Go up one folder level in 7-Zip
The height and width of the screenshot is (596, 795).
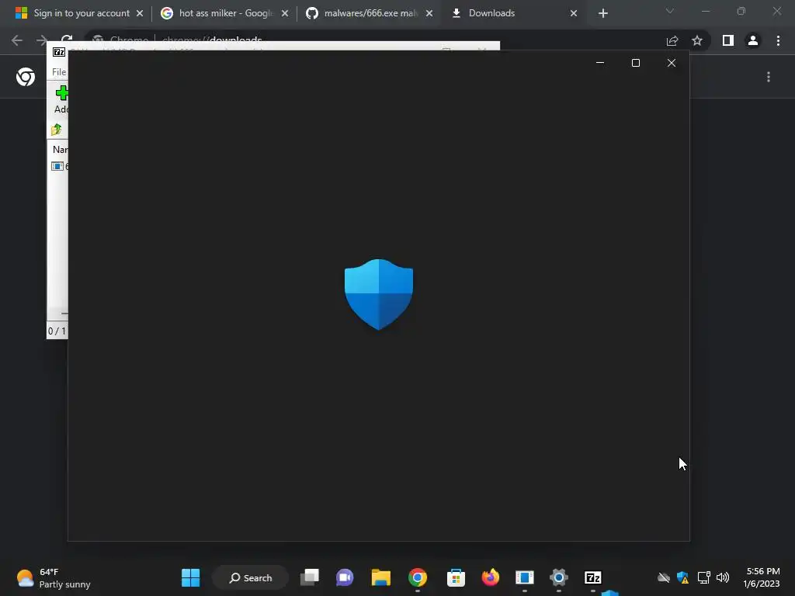56,130
